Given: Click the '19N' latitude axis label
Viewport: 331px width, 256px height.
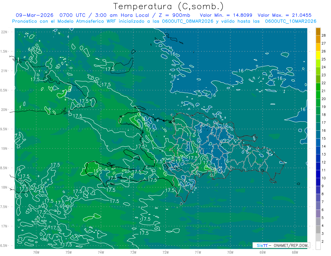Looking at the screenshot, I should [4, 148].
